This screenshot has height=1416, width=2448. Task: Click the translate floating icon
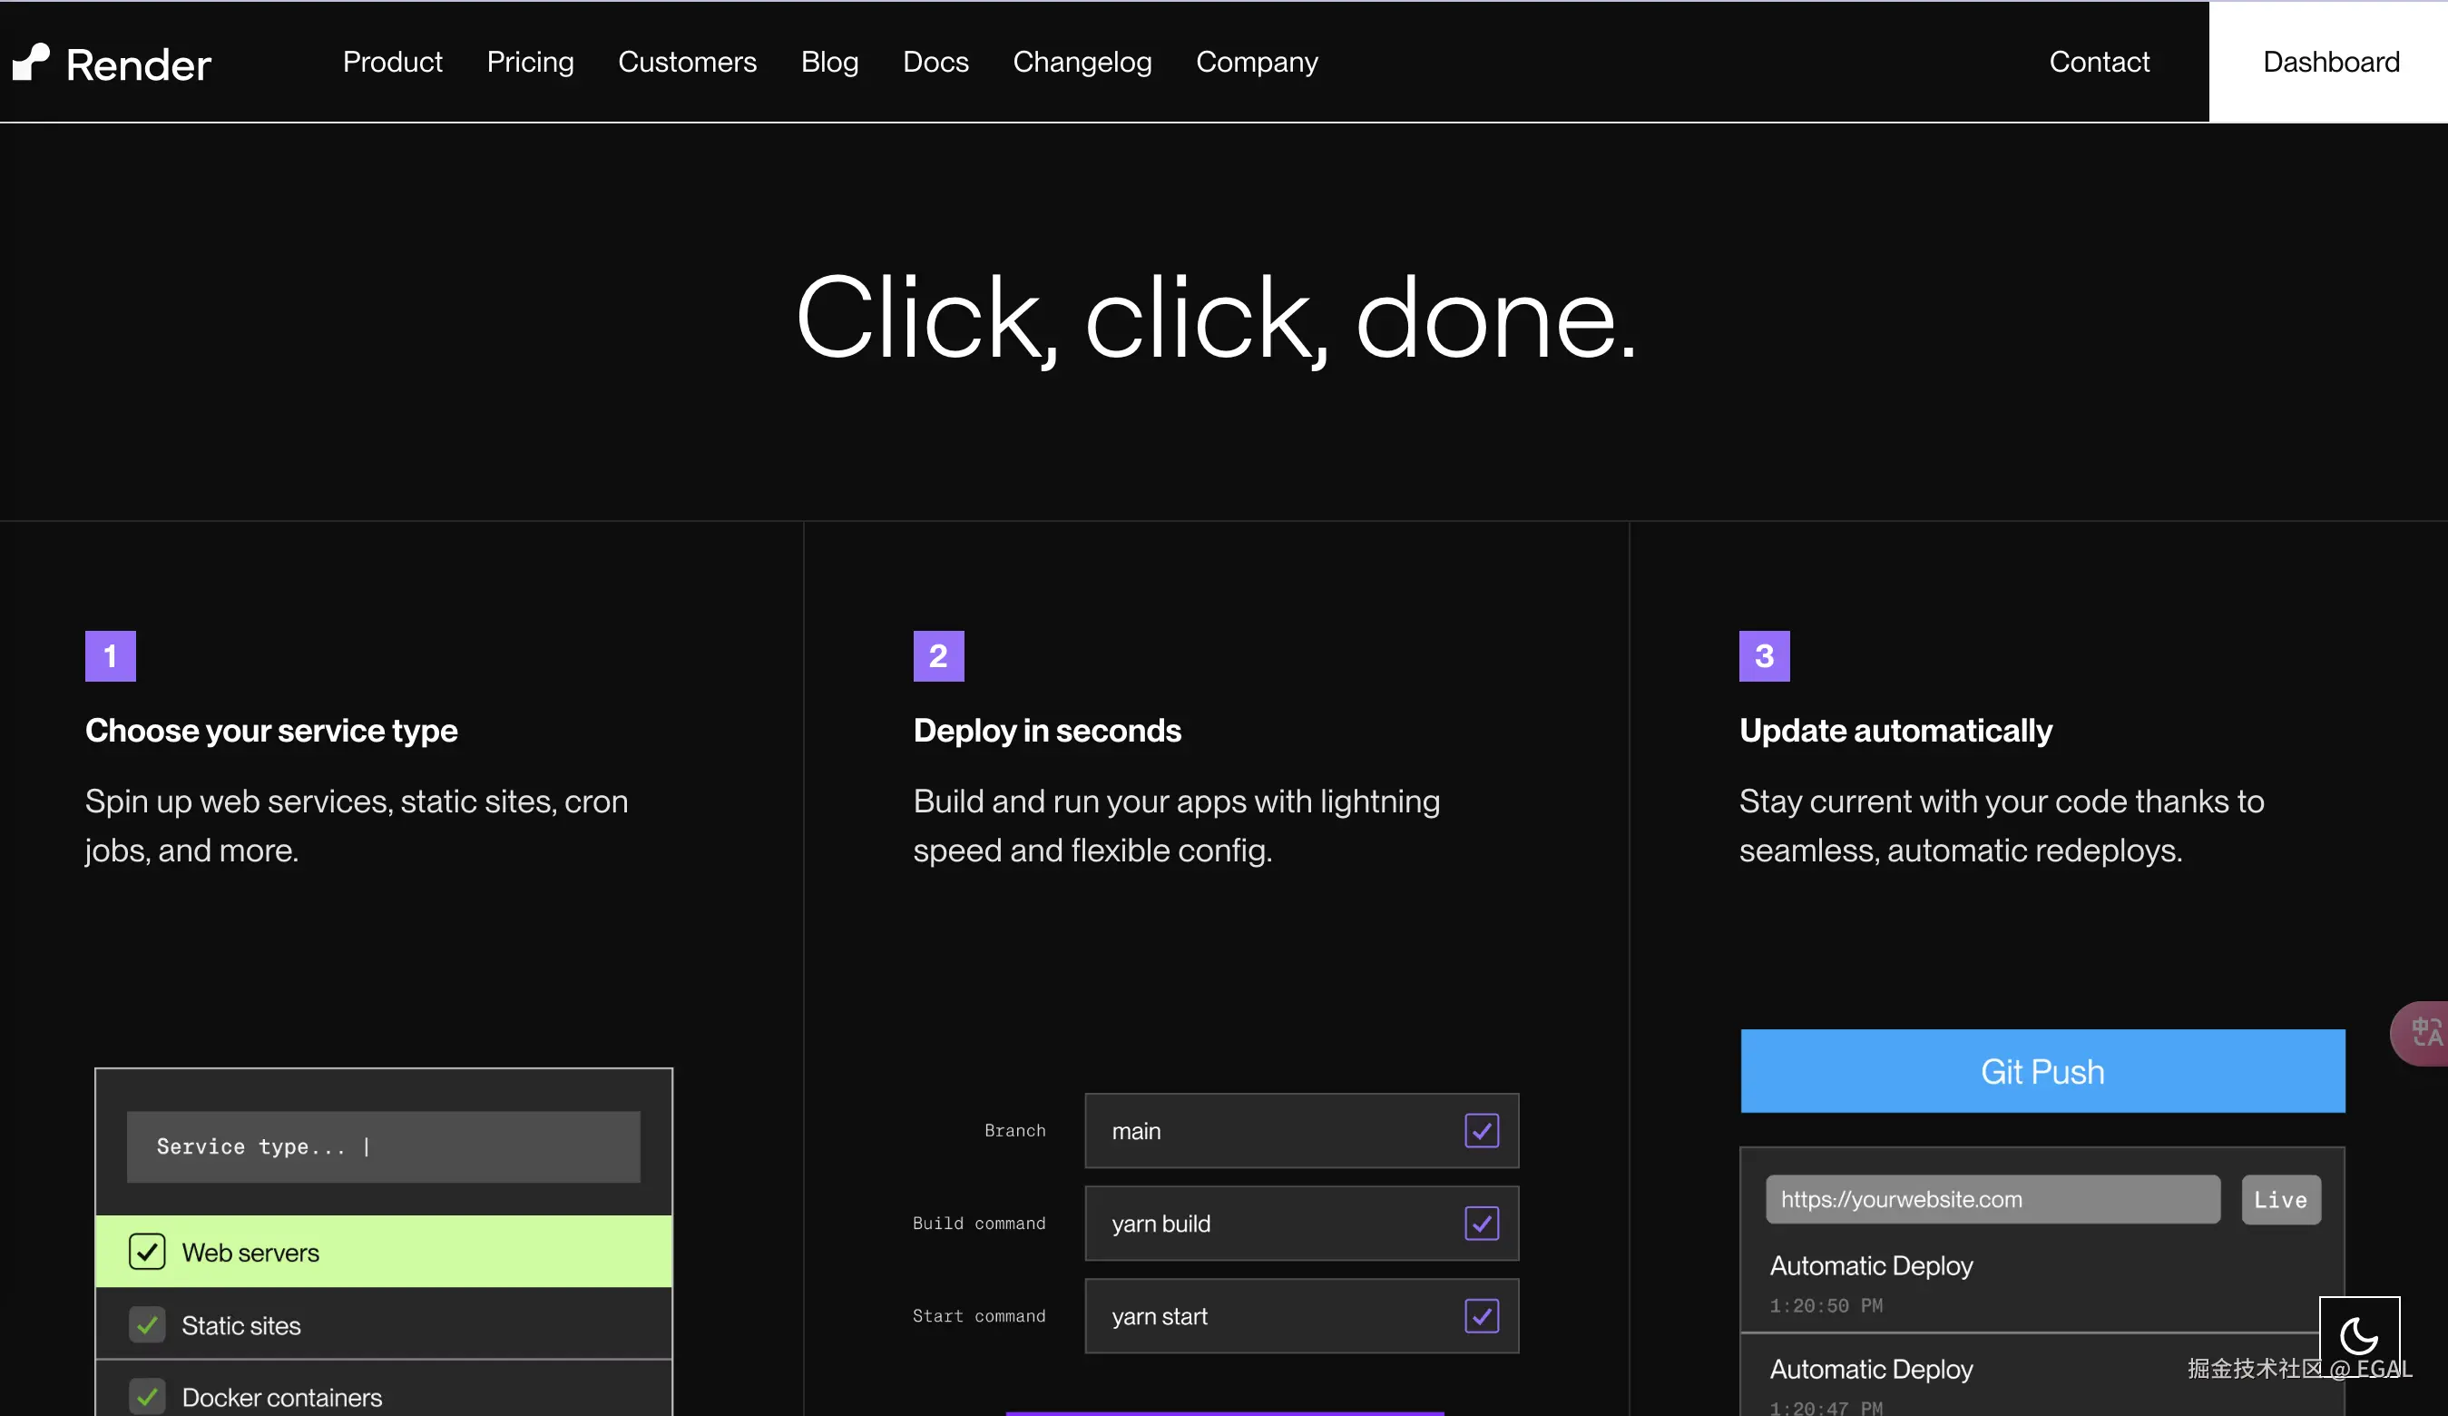(x=2424, y=1033)
